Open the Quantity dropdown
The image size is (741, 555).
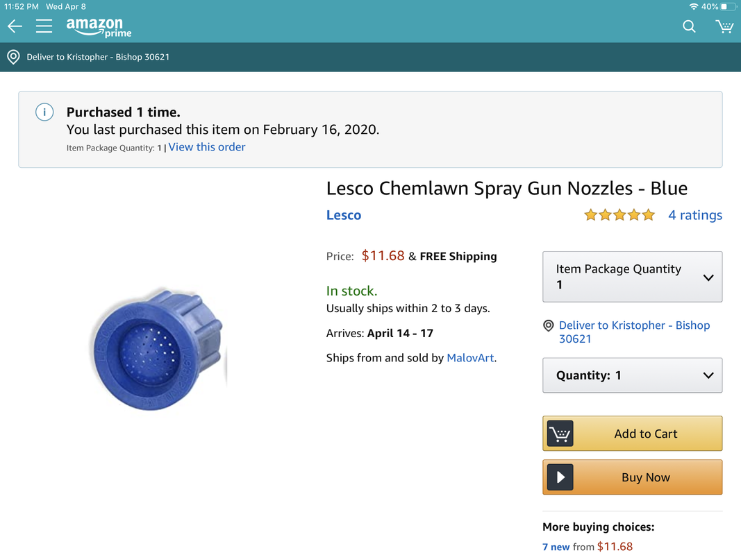pos(632,375)
